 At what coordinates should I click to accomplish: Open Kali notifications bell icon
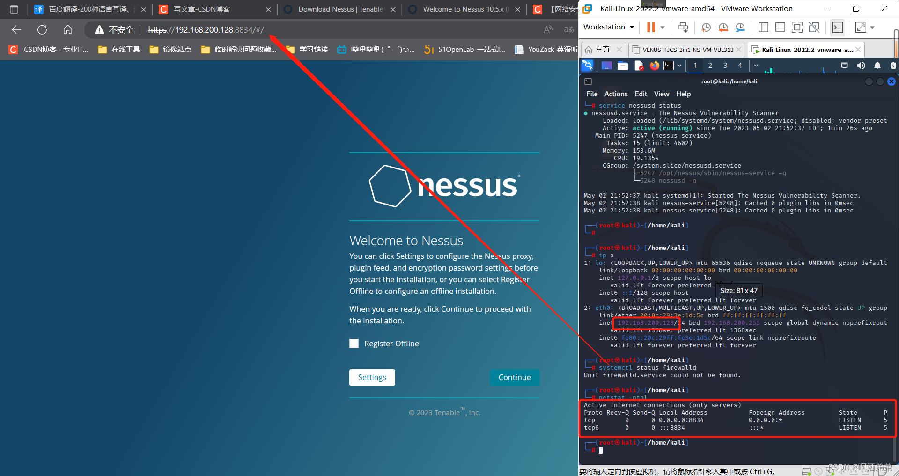(877, 66)
